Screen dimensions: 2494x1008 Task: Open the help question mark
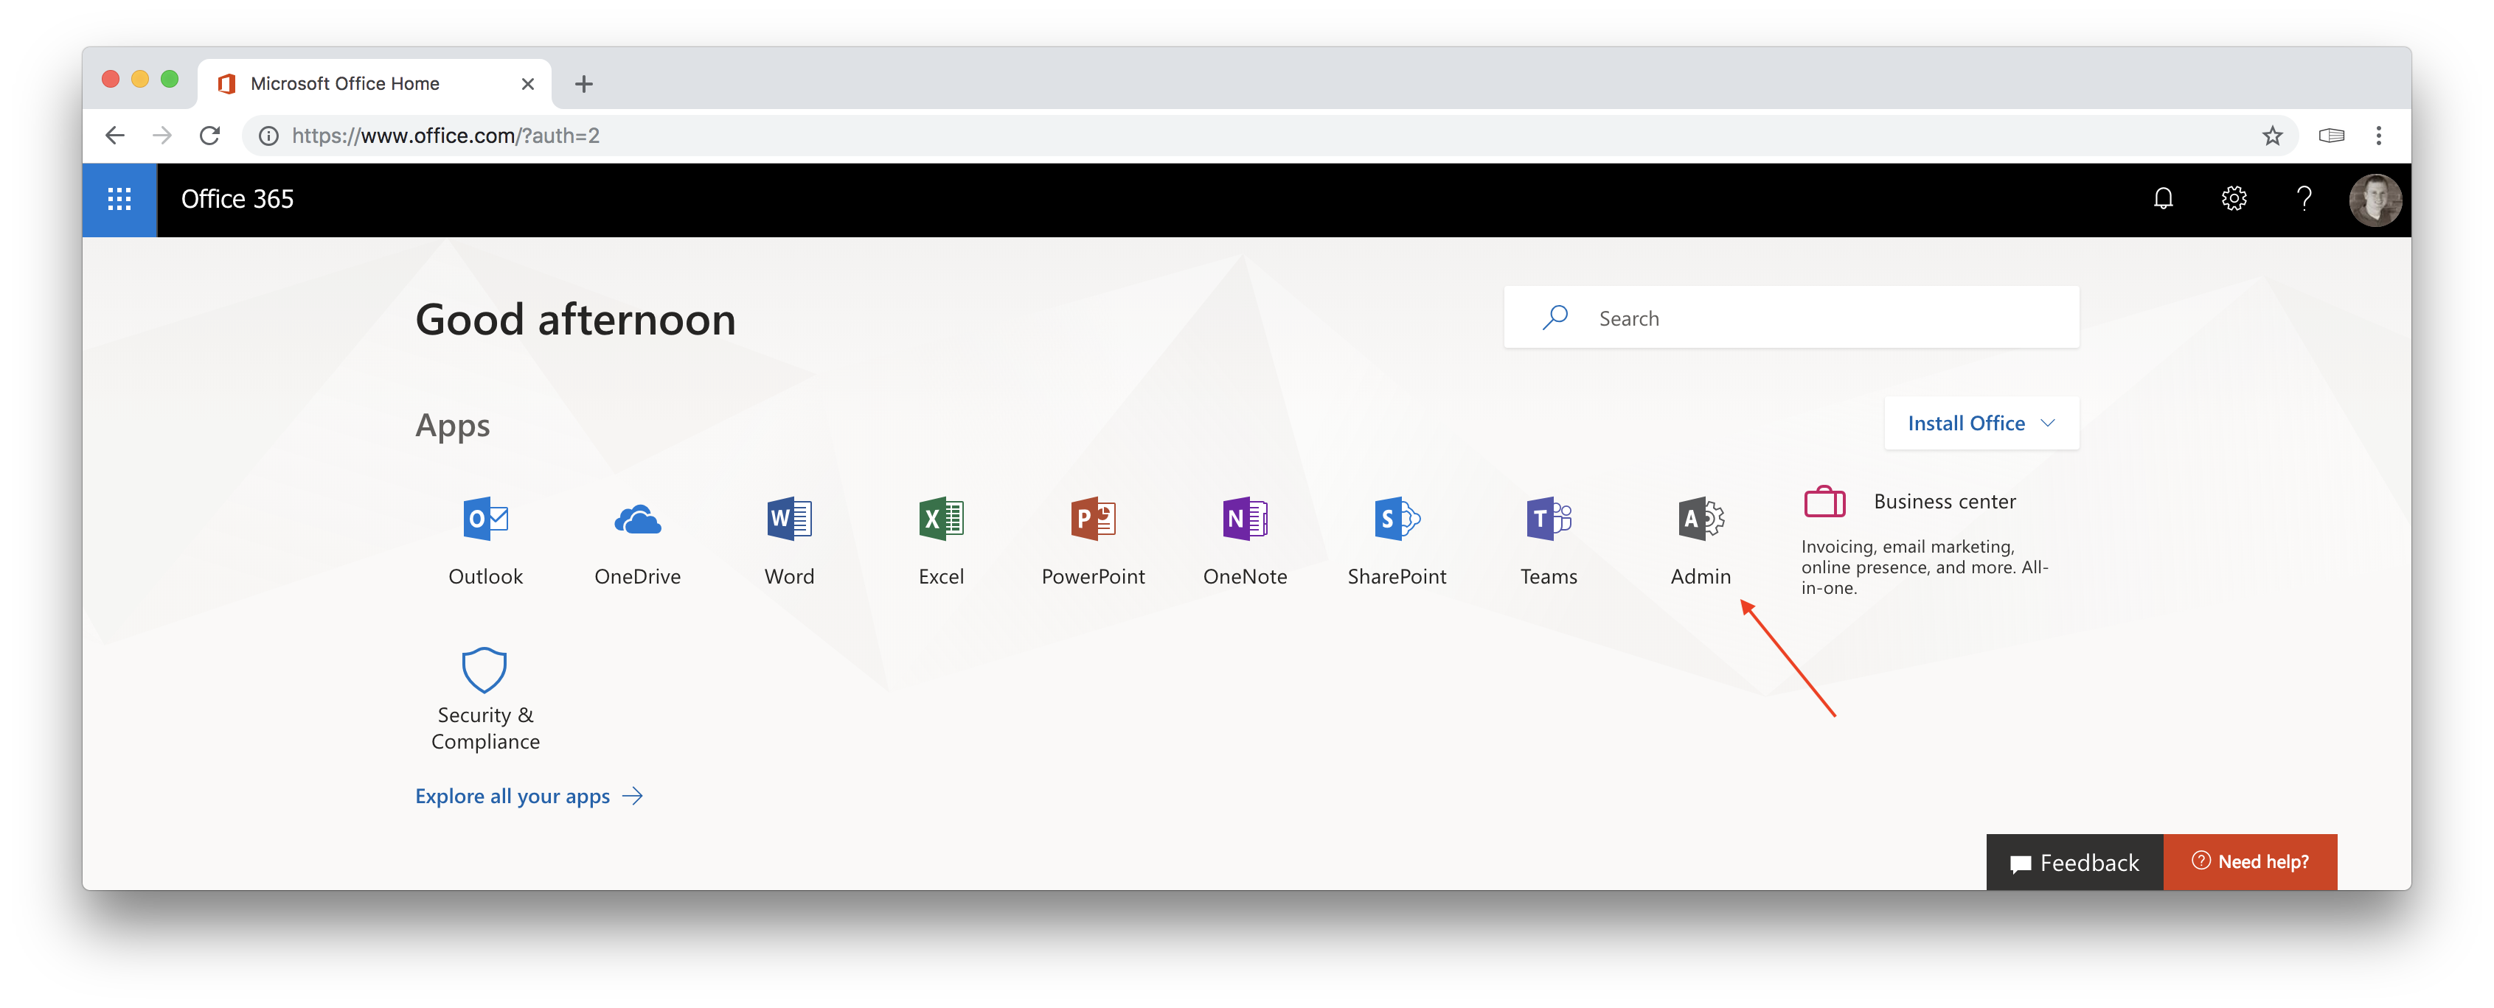click(2304, 199)
